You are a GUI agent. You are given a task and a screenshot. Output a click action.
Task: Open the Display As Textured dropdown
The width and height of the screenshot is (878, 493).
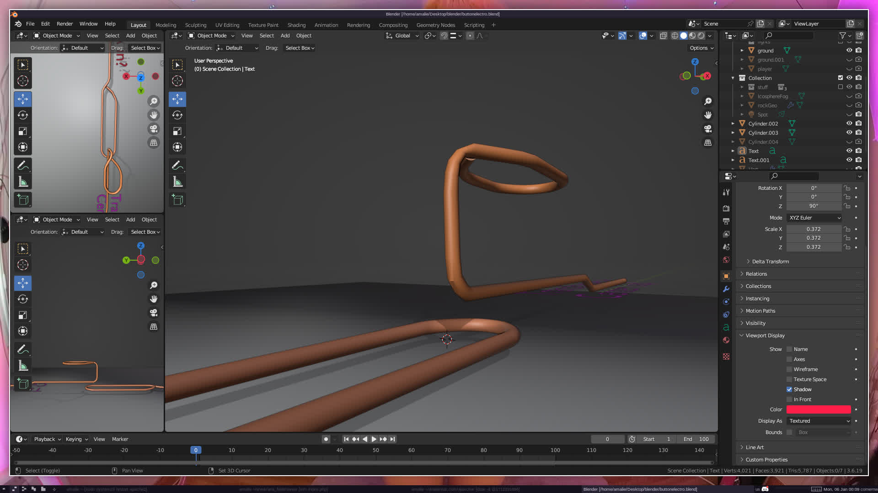(x=819, y=421)
